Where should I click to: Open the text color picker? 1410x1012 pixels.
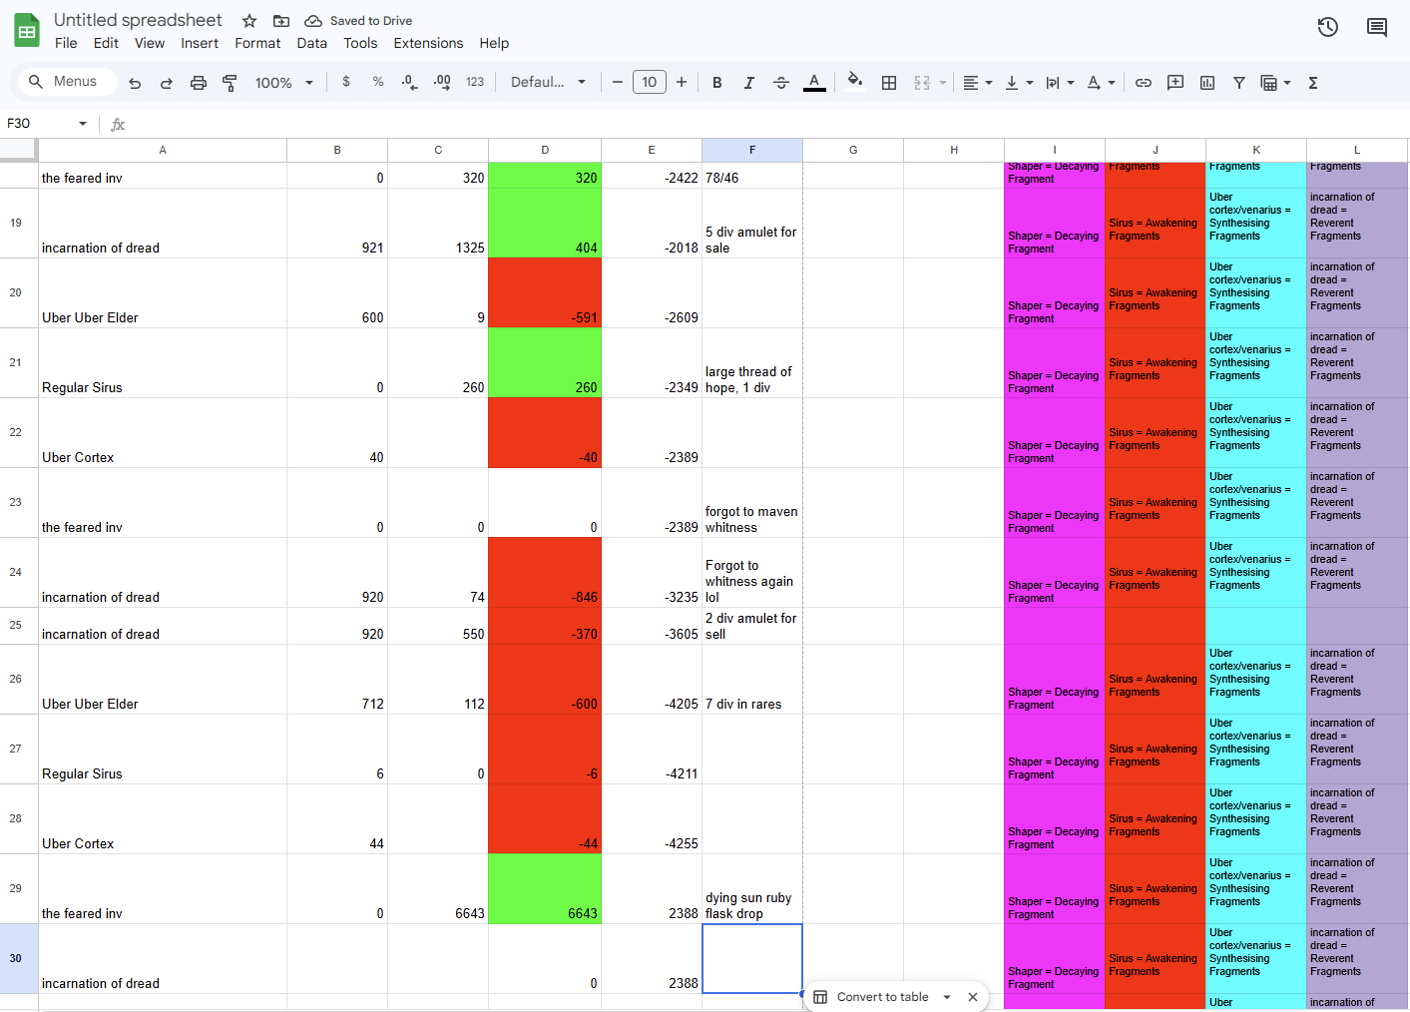[x=814, y=82]
